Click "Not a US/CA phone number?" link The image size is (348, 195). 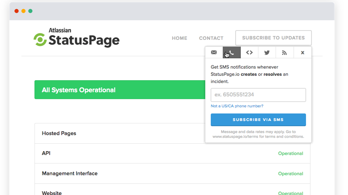pos(237,106)
